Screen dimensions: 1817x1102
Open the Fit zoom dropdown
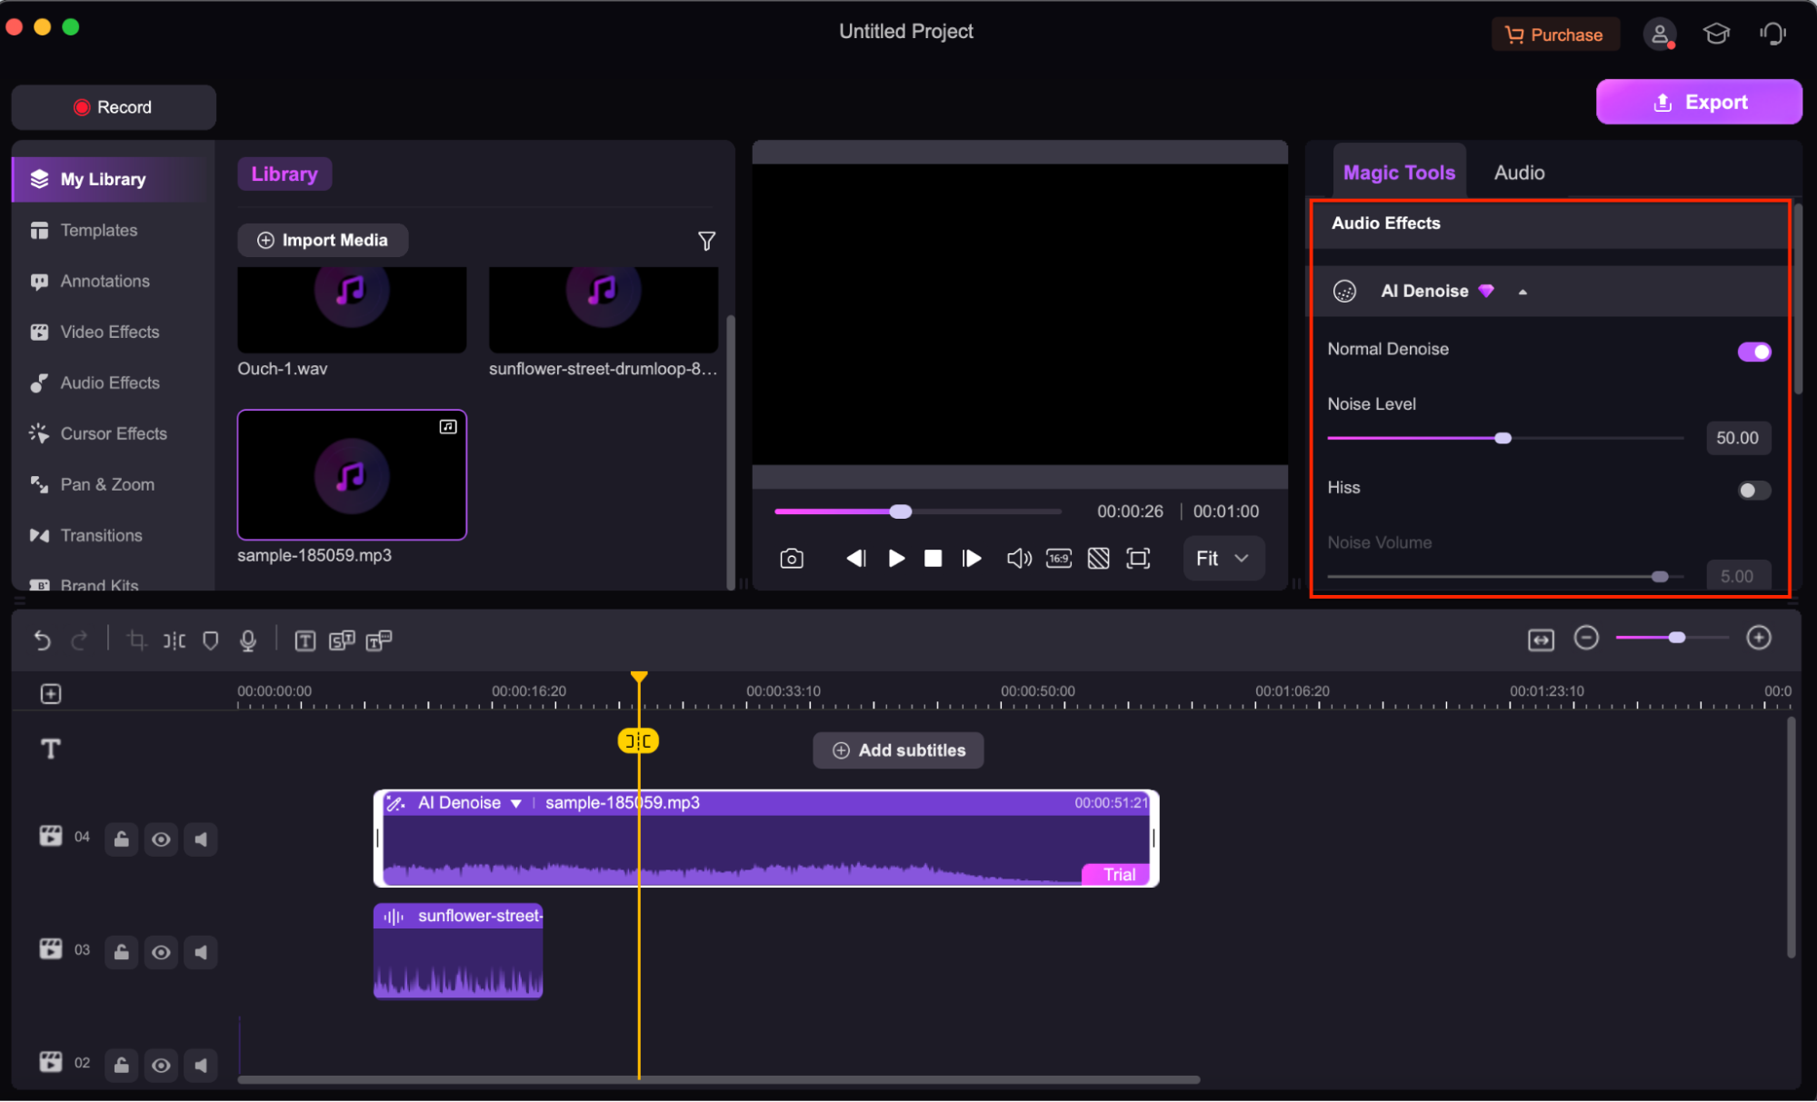point(1223,559)
